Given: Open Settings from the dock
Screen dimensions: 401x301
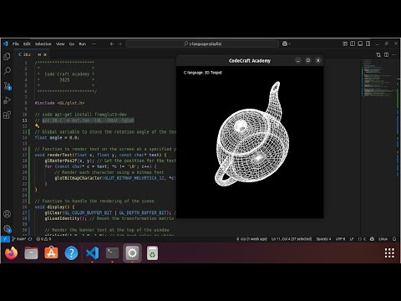Looking at the screenshot, I should (x=132, y=253).
